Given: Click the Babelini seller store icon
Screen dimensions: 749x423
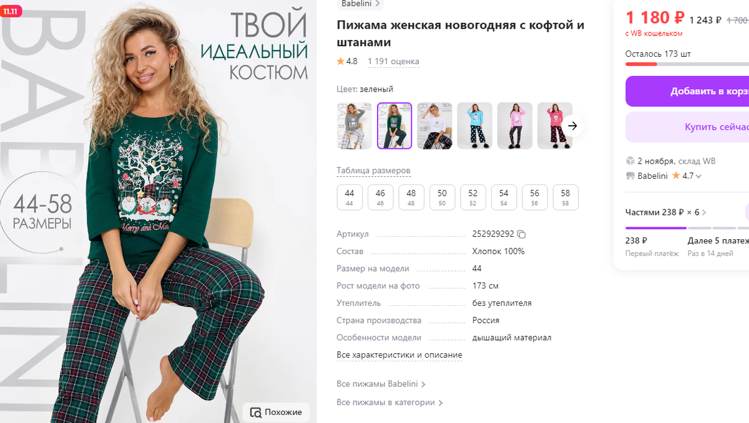Looking at the screenshot, I should [630, 176].
